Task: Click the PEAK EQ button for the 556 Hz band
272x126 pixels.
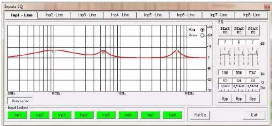Action: 239,31
